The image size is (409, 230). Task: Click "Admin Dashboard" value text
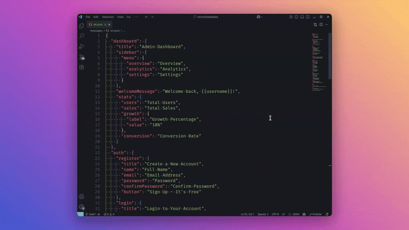161,47
